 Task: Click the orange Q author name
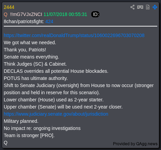[5, 15]
